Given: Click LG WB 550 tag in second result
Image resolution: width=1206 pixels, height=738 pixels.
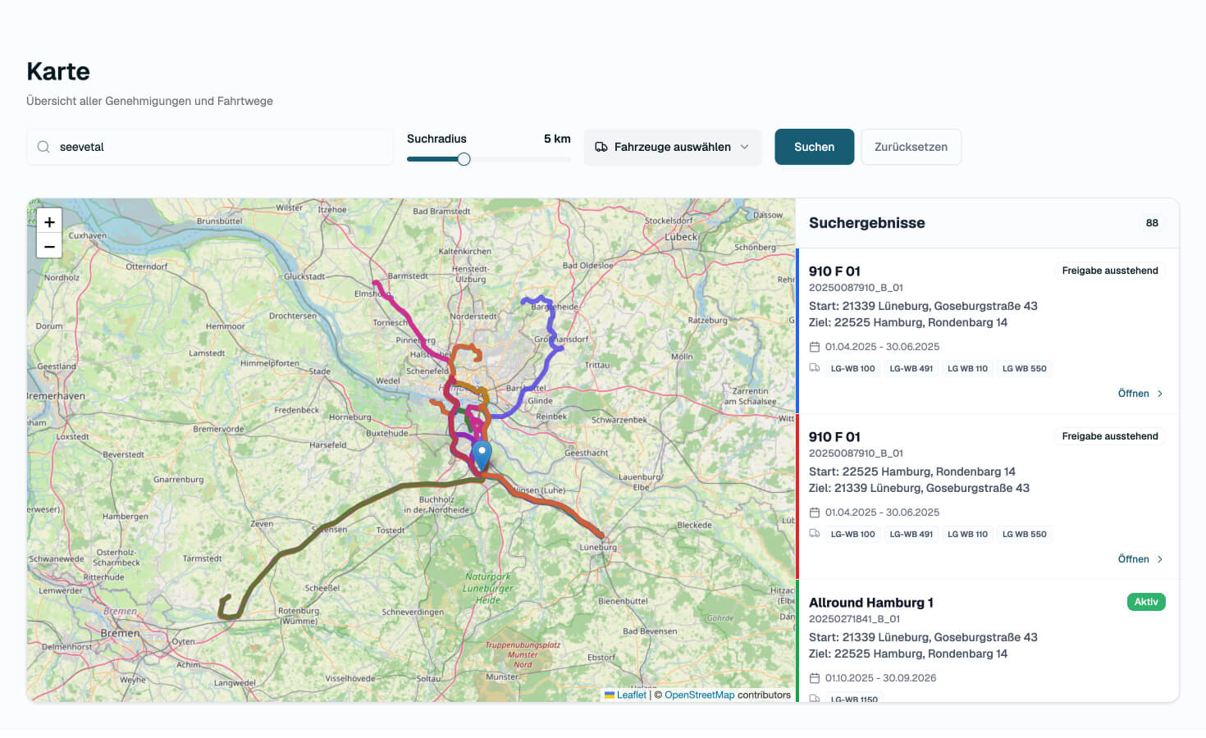Looking at the screenshot, I should pos(1024,534).
